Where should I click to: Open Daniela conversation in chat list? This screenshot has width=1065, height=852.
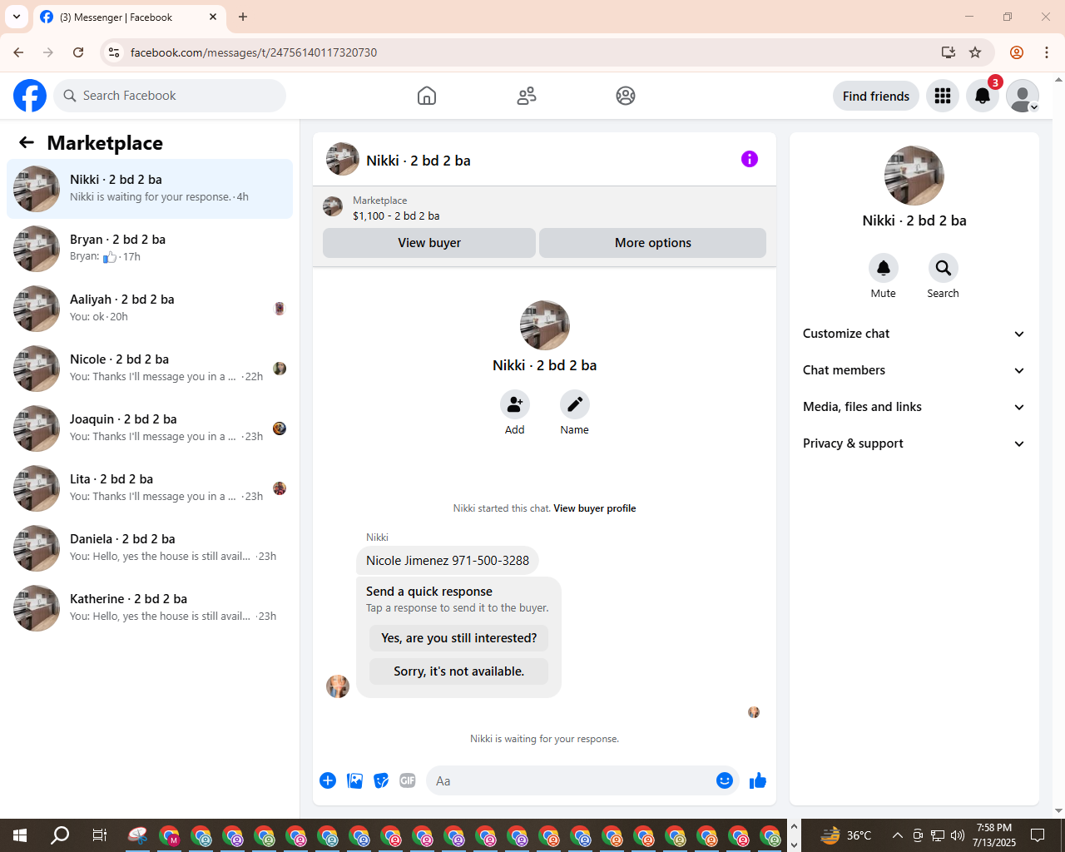[x=150, y=548]
